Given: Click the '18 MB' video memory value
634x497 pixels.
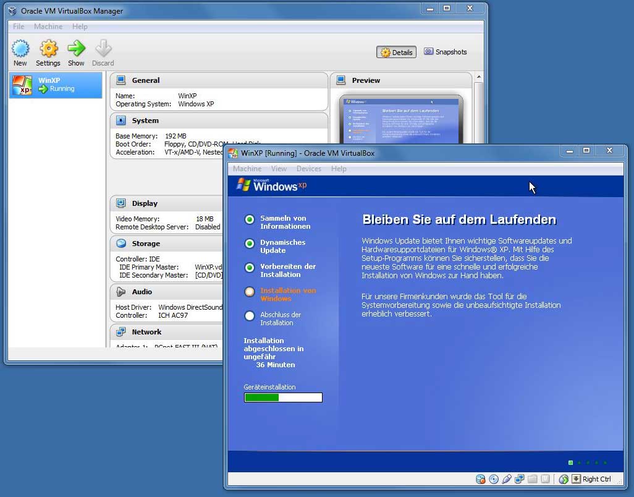Looking at the screenshot, I should (205, 219).
